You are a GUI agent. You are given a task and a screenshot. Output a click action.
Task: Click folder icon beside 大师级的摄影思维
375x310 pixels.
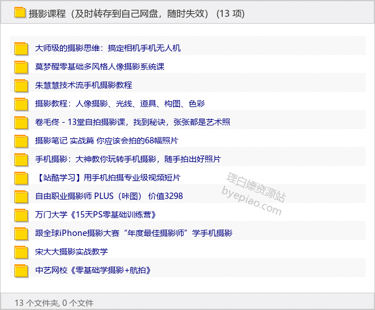click(x=21, y=49)
